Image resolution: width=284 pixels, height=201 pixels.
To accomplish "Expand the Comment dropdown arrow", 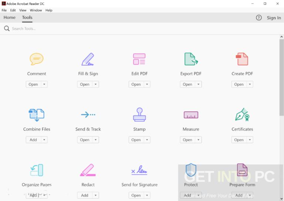I will coord(44,84).
